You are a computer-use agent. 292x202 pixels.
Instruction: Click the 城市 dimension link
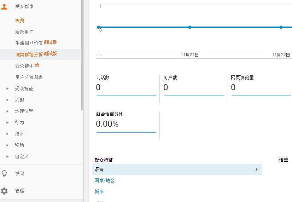click(x=99, y=191)
